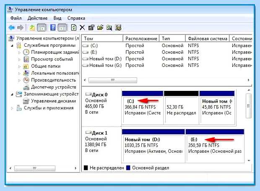Click the disk map scroll-down arrow
Screen dimensions: 260x191
coord(249,161)
